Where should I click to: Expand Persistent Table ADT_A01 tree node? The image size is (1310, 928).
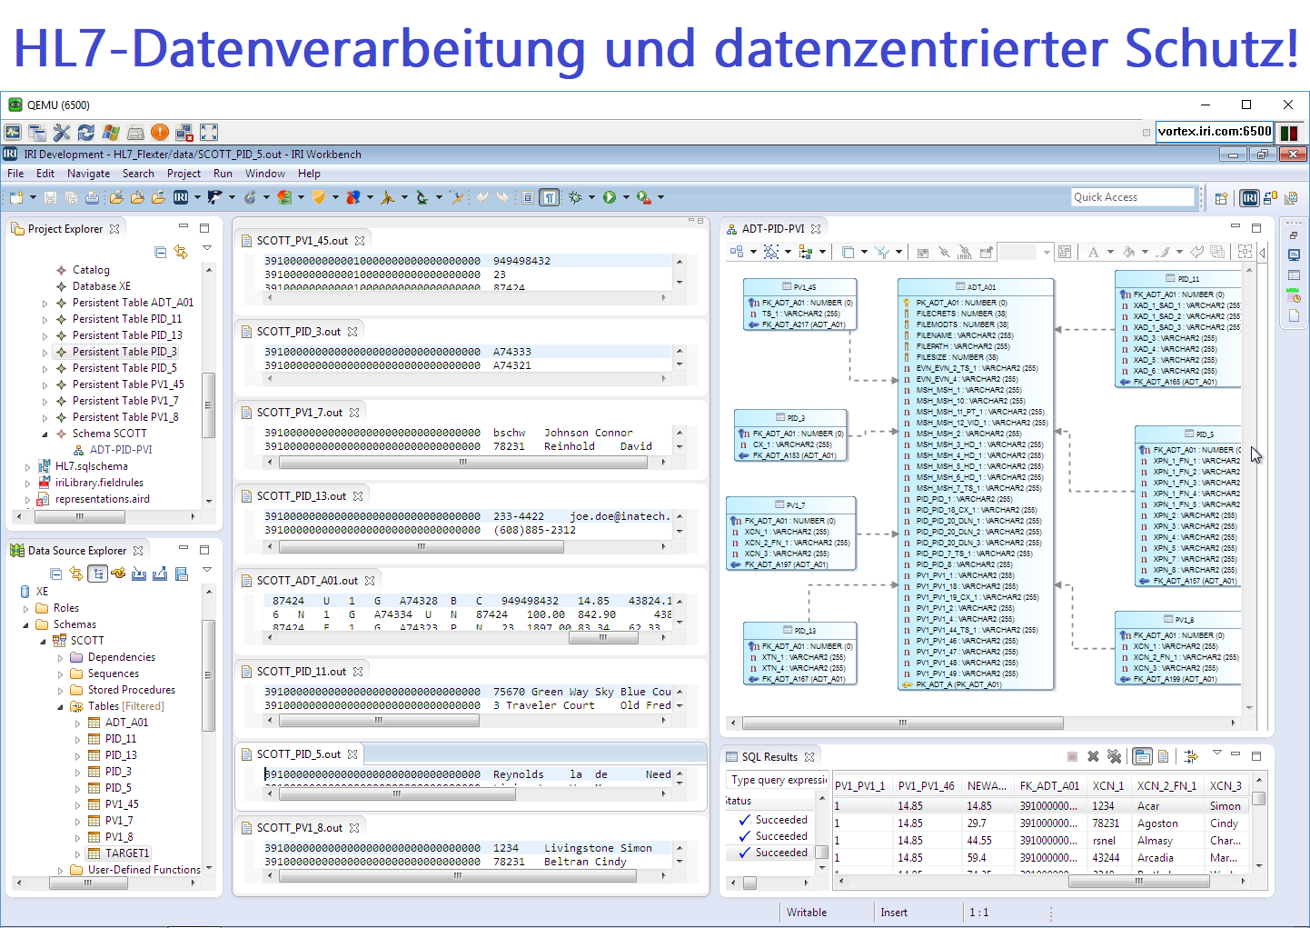point(45,304)
